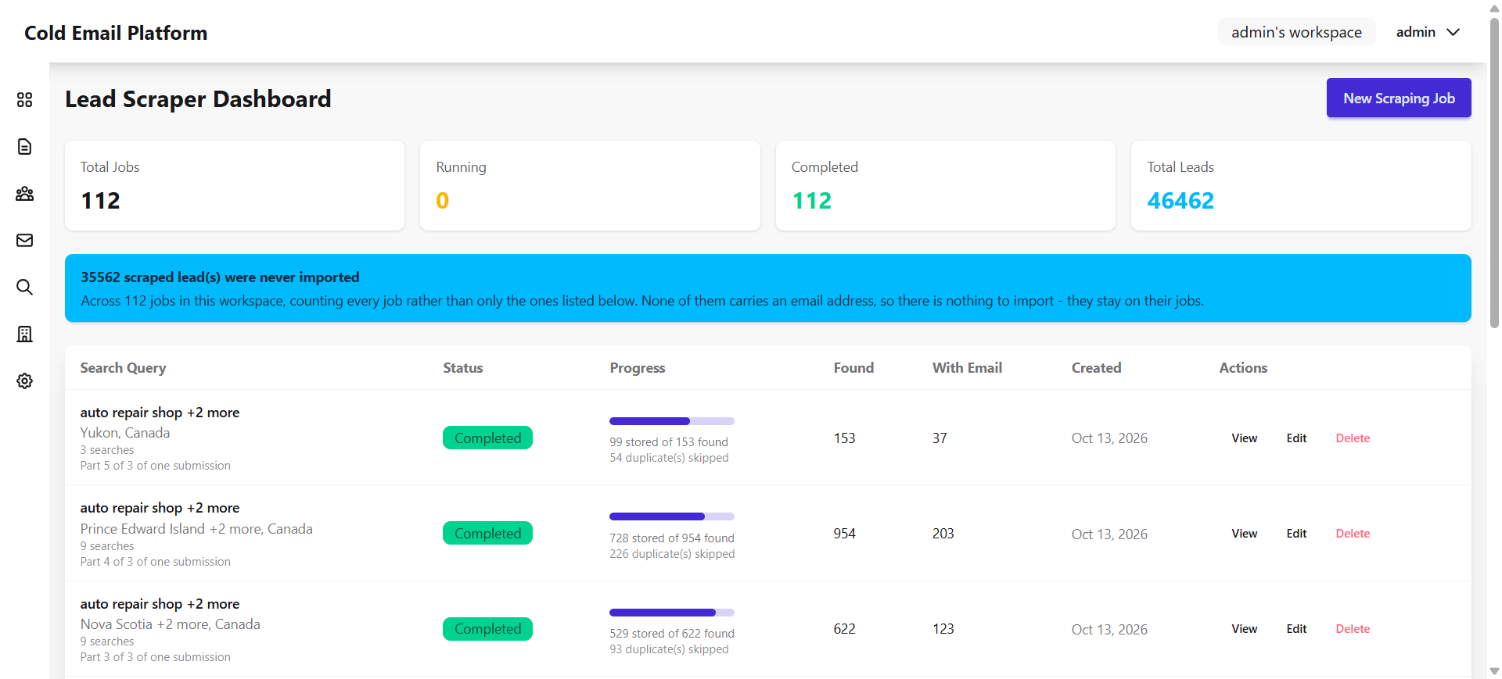Edit the Prince Edward Island job
1502x679 pixels.
[x=1296, y=534]
